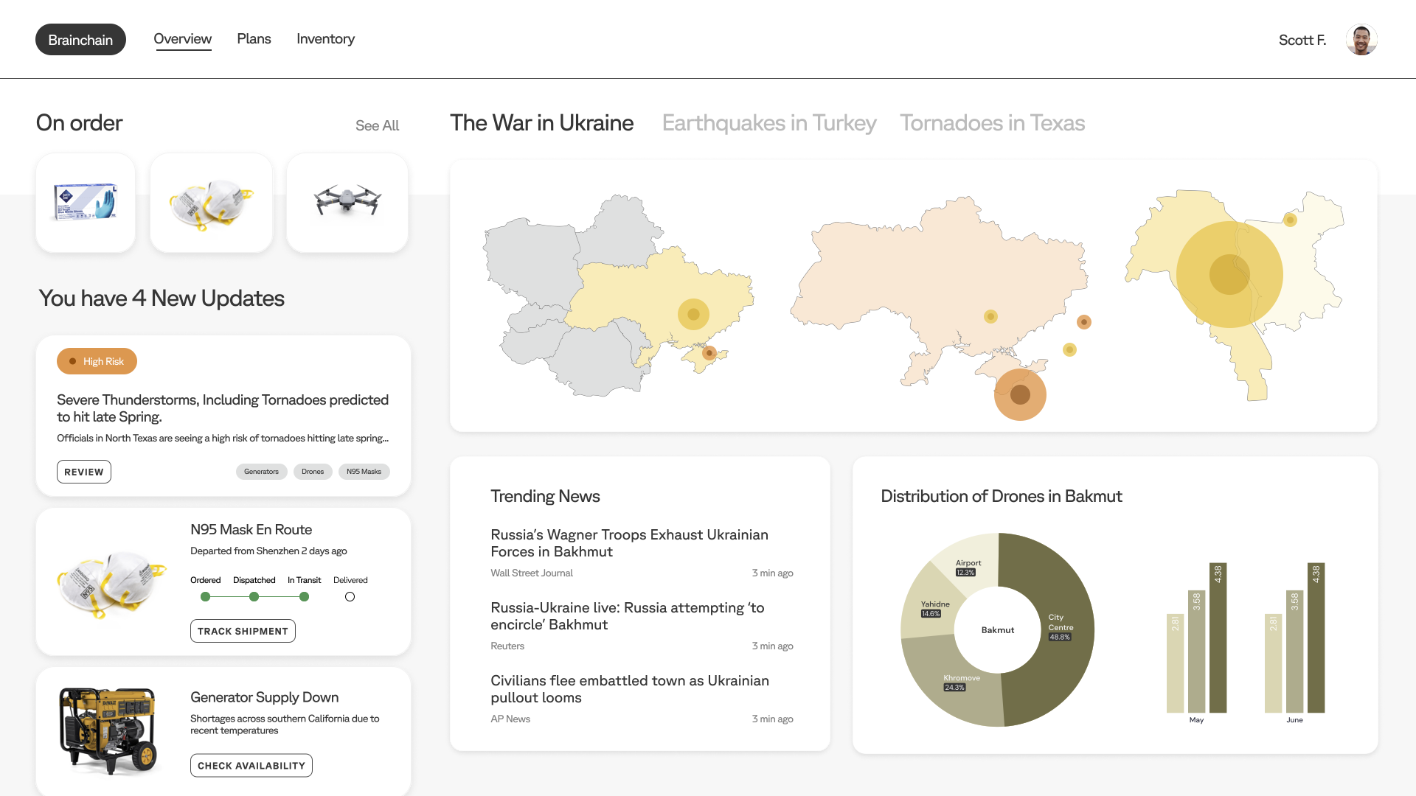Open the Plans menu item
The height and width of the screenshot is (796, 1416).
(254, 39)
